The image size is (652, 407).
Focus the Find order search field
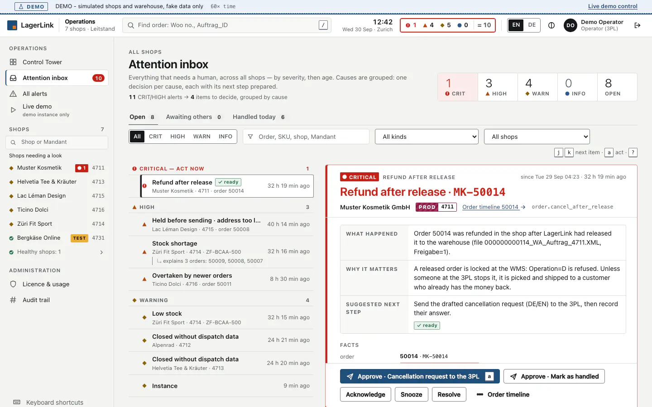tap(227, 25)
